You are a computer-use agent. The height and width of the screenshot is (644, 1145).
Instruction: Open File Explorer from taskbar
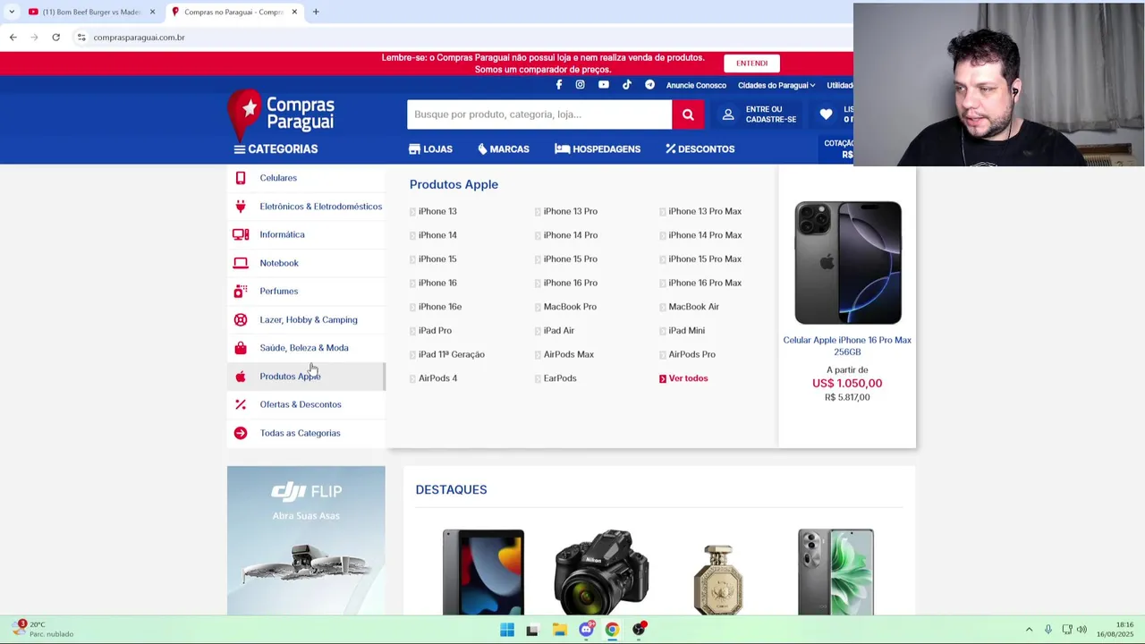click(560, 630)
